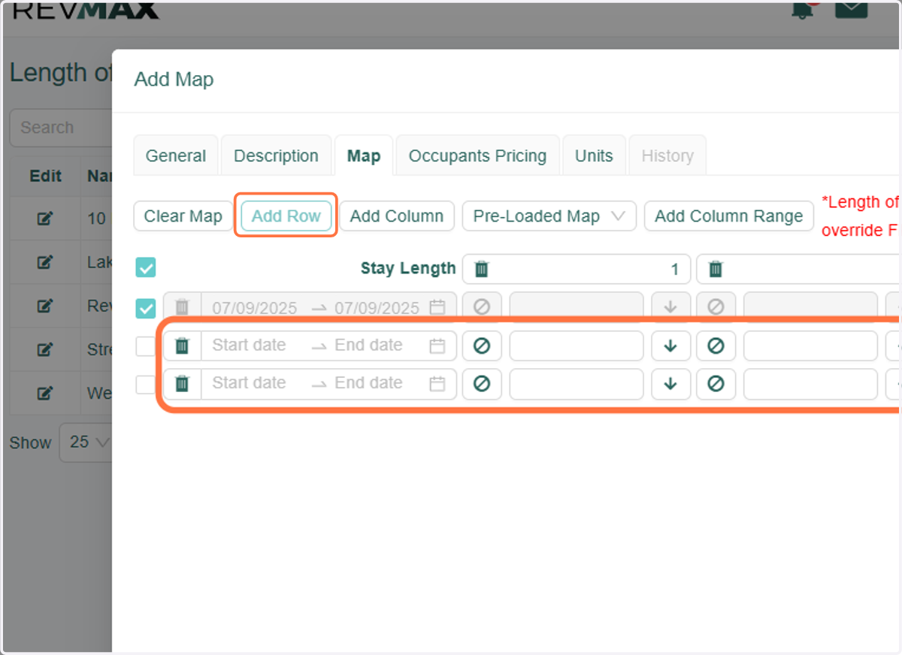The image size is (902, 655).
Task: Click the 'Stay Length' label
Action: point(408,268)
